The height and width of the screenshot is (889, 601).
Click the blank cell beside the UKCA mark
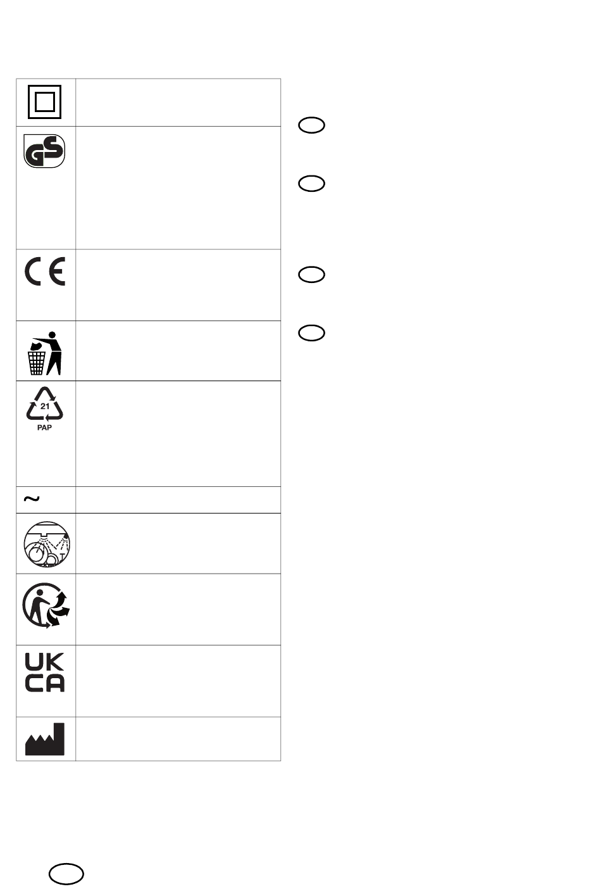pyautogui.click(x=178, y=681)
